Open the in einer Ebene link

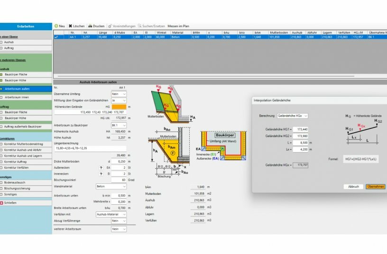click(9, 37)
